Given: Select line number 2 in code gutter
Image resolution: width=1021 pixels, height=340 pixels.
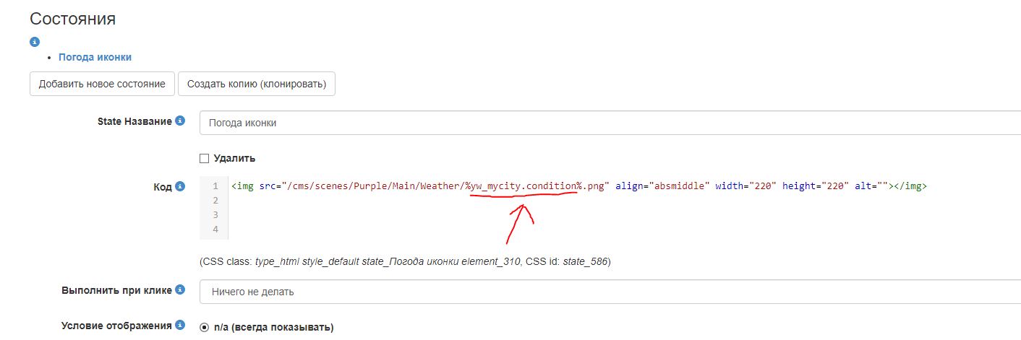Looking at the screenshot, I should pos(215,201).
